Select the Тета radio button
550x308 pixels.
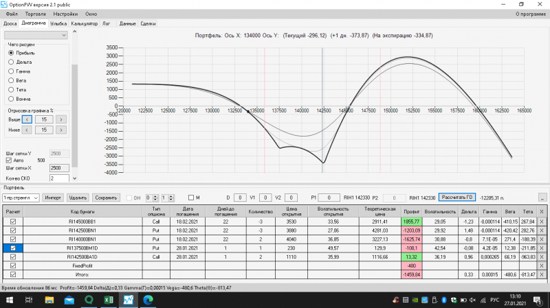point(11,90)
